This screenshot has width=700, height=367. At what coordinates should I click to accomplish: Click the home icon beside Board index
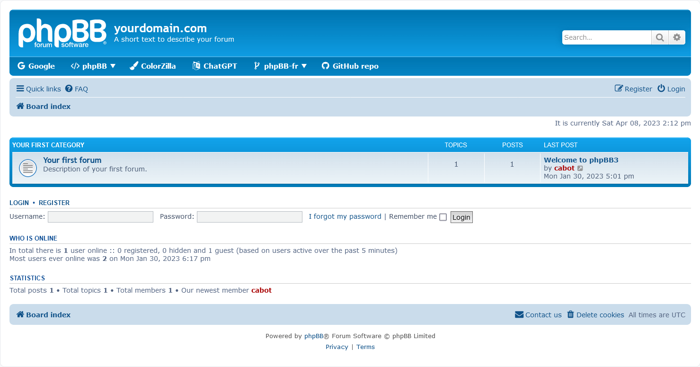pos(19,106)
